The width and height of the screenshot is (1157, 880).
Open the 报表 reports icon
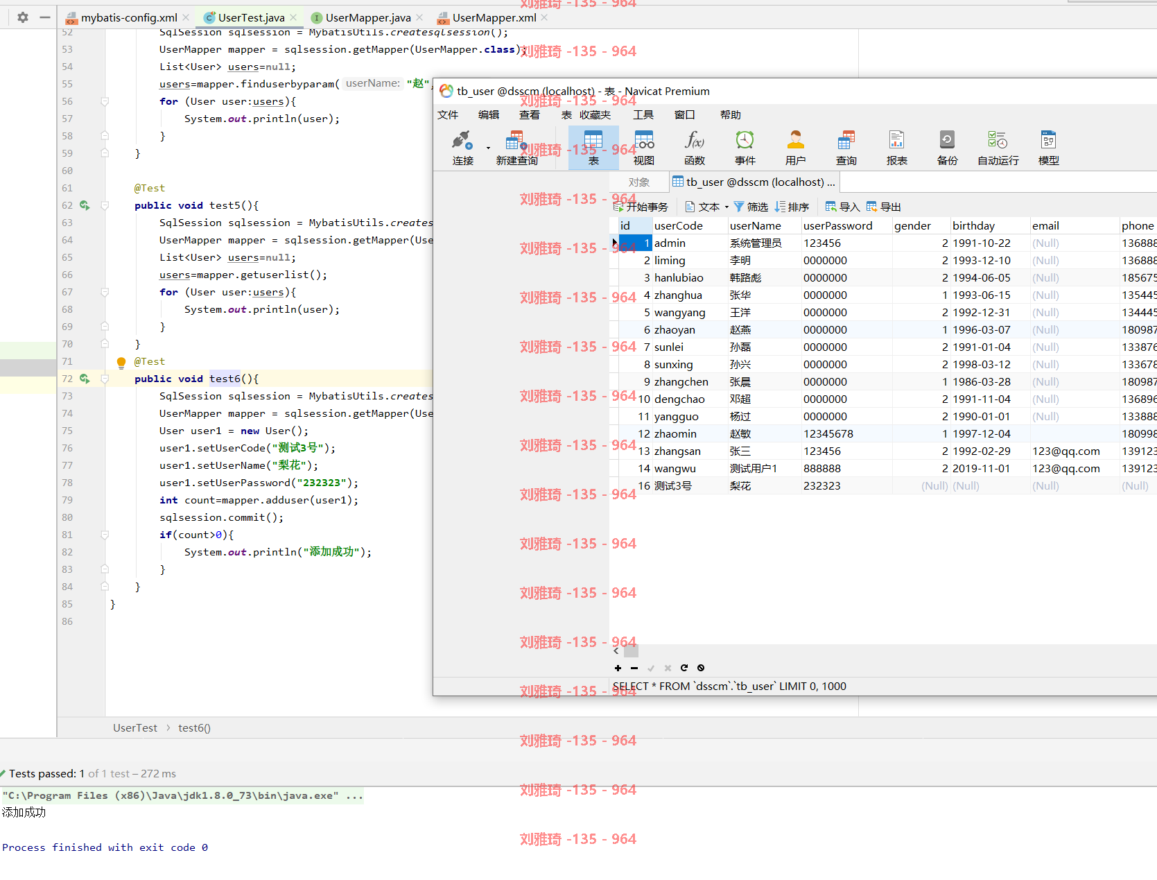coord(897,148)
